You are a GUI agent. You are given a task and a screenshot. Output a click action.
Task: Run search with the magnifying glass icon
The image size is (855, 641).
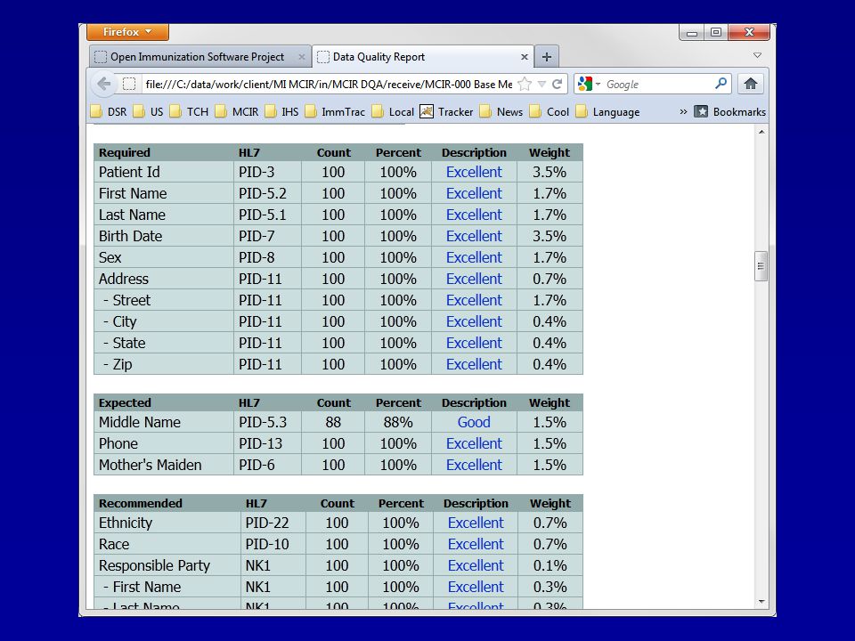(x=721, y=84)
